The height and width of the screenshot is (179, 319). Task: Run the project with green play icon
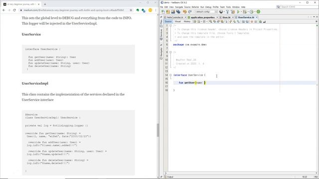[x=238, y=12]
